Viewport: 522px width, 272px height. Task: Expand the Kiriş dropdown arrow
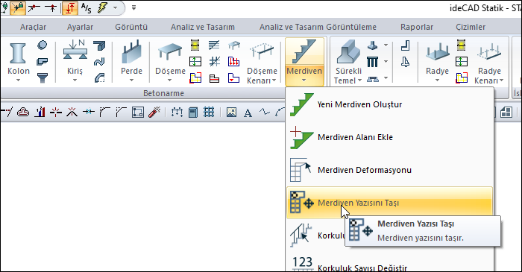[75, 80]
